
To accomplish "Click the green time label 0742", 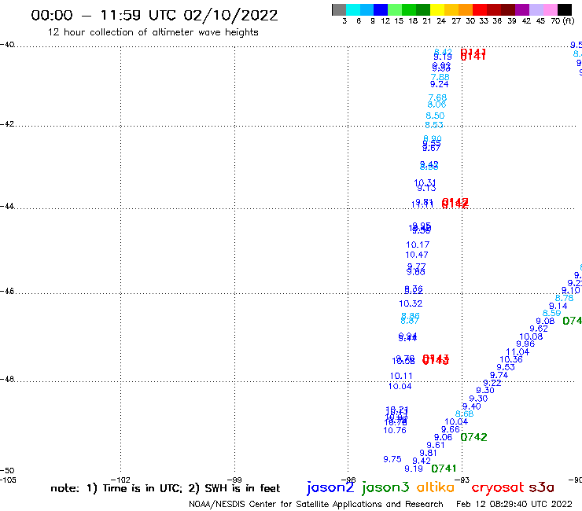I will (x=473, y=438).
